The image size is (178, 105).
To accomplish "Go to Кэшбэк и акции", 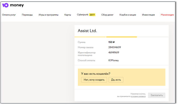I will (x=128, y=15).
